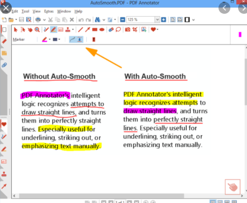Open the View menu
The height and width of the screenshot is (203, 247).
36,11
